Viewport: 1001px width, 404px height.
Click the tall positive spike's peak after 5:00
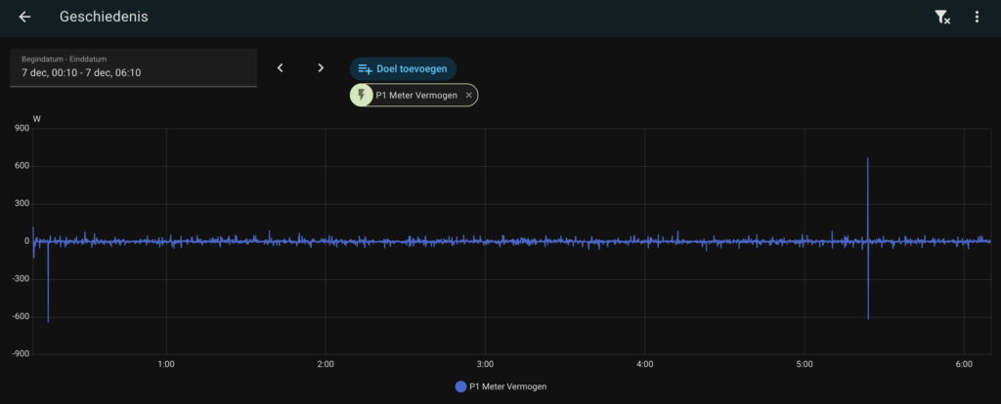pos(868,159)
